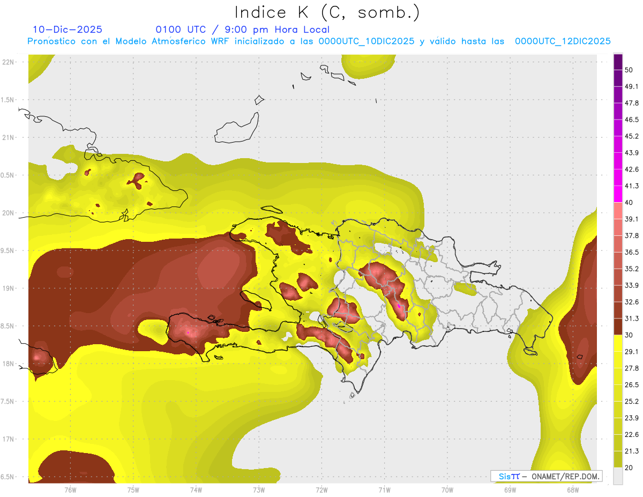Click the colorbar value '46.5'
643x497 pixels.
[x=631, y=120]
